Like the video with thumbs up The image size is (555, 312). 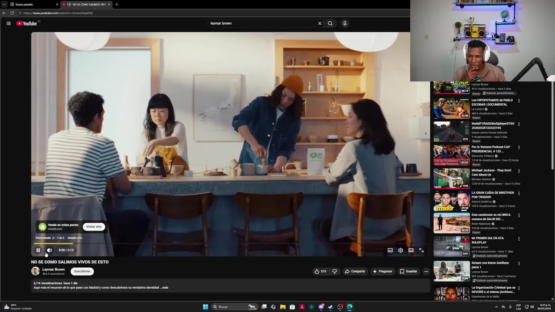(x=320, y=271)
